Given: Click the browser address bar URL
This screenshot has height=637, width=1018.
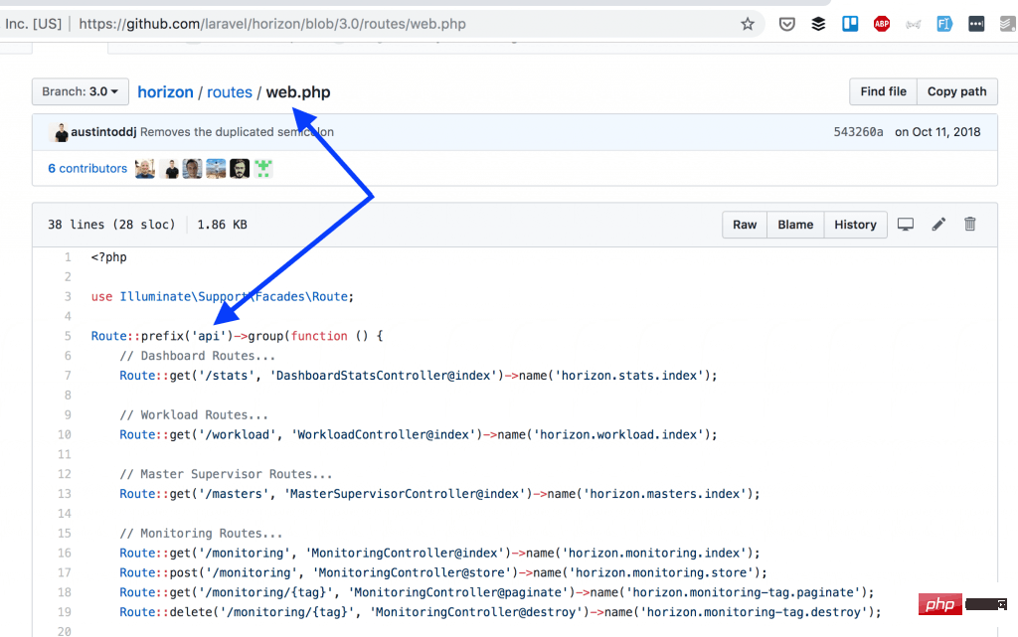Looking at the screenshot, I should pyautogui.click(x=272, y=24).
